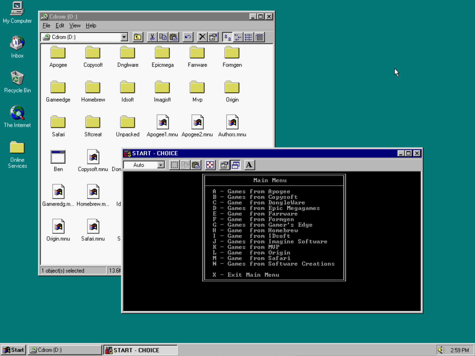The height and width of the screenshot is (356, 475).
Task: Click the Full screen icon in DOS toolbar
Action: [210, 165]
